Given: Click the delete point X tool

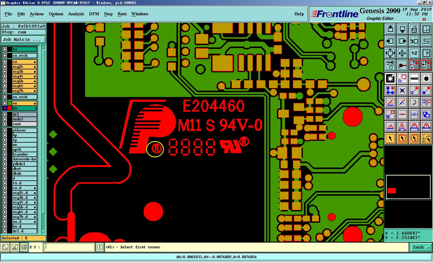Looking at the screenshot, I should pos(402,90).
